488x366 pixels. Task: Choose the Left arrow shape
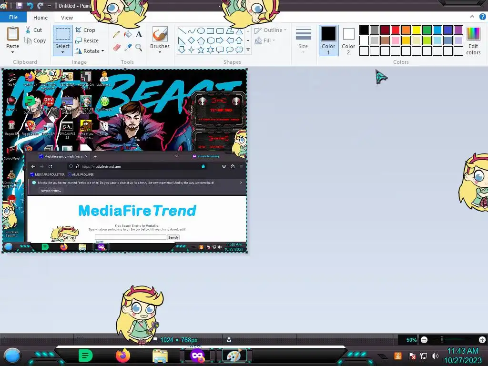click(x=230, y=40)
